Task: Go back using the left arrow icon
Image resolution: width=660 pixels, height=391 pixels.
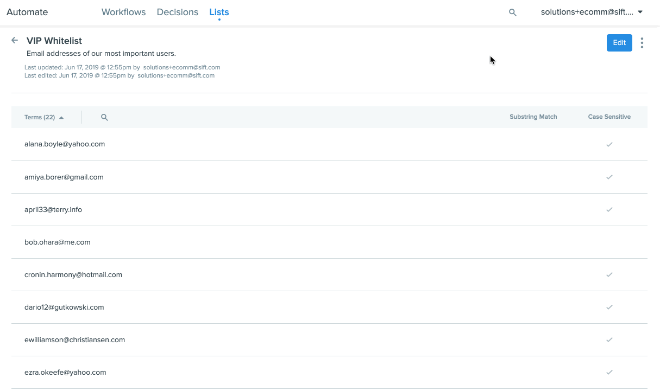Action: click(15, 40)
